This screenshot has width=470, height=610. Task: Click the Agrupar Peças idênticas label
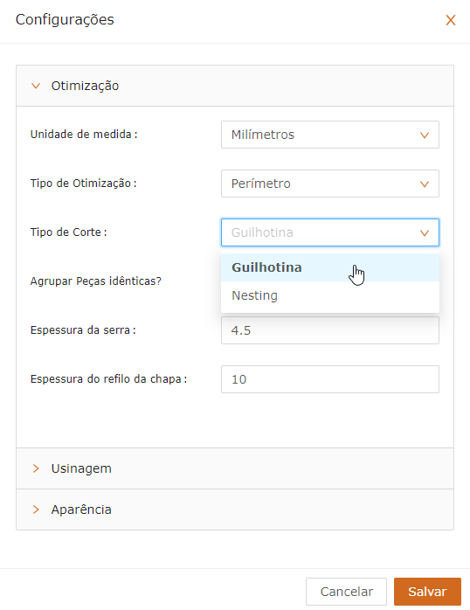point(95,281)
